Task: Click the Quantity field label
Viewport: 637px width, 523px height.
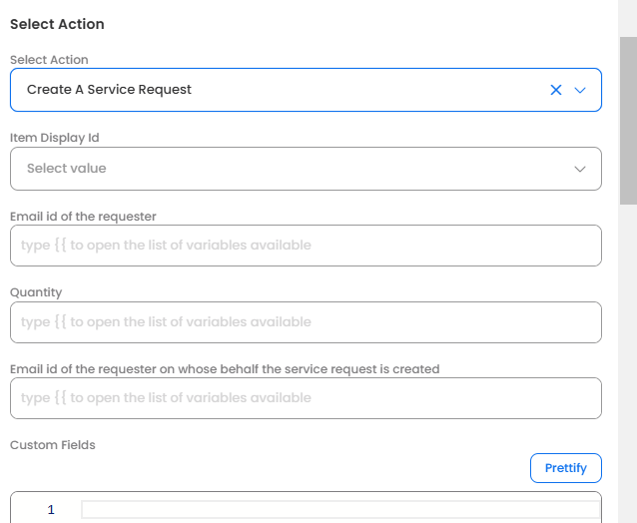Action: [36, 292]
